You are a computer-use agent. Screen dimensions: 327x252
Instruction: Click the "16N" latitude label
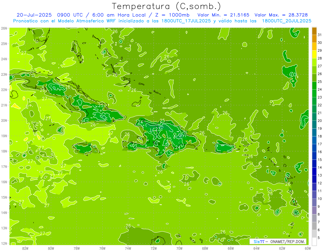4,182
